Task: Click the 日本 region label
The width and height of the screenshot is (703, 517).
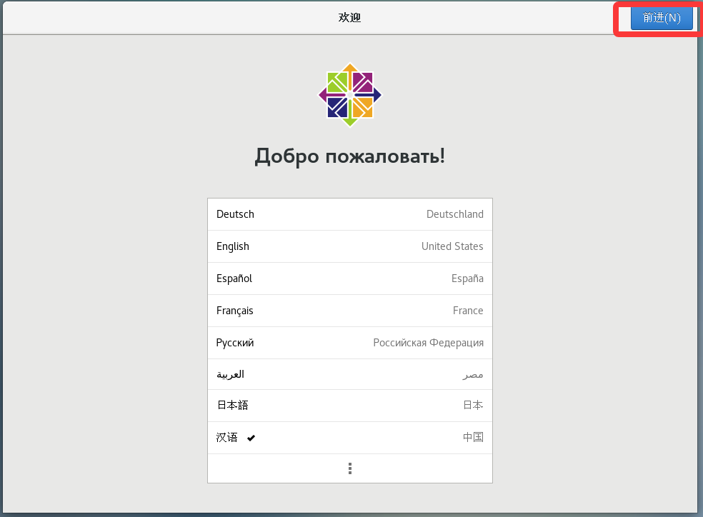Action: point(473,405)
